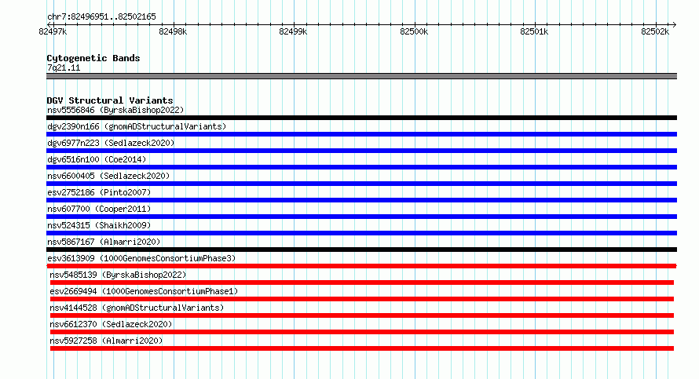The image size is (699, 379).
Task: Click the chr7:82496951..82502165 coordinates label
Action: pyautogui.click(x=101, y=16)
